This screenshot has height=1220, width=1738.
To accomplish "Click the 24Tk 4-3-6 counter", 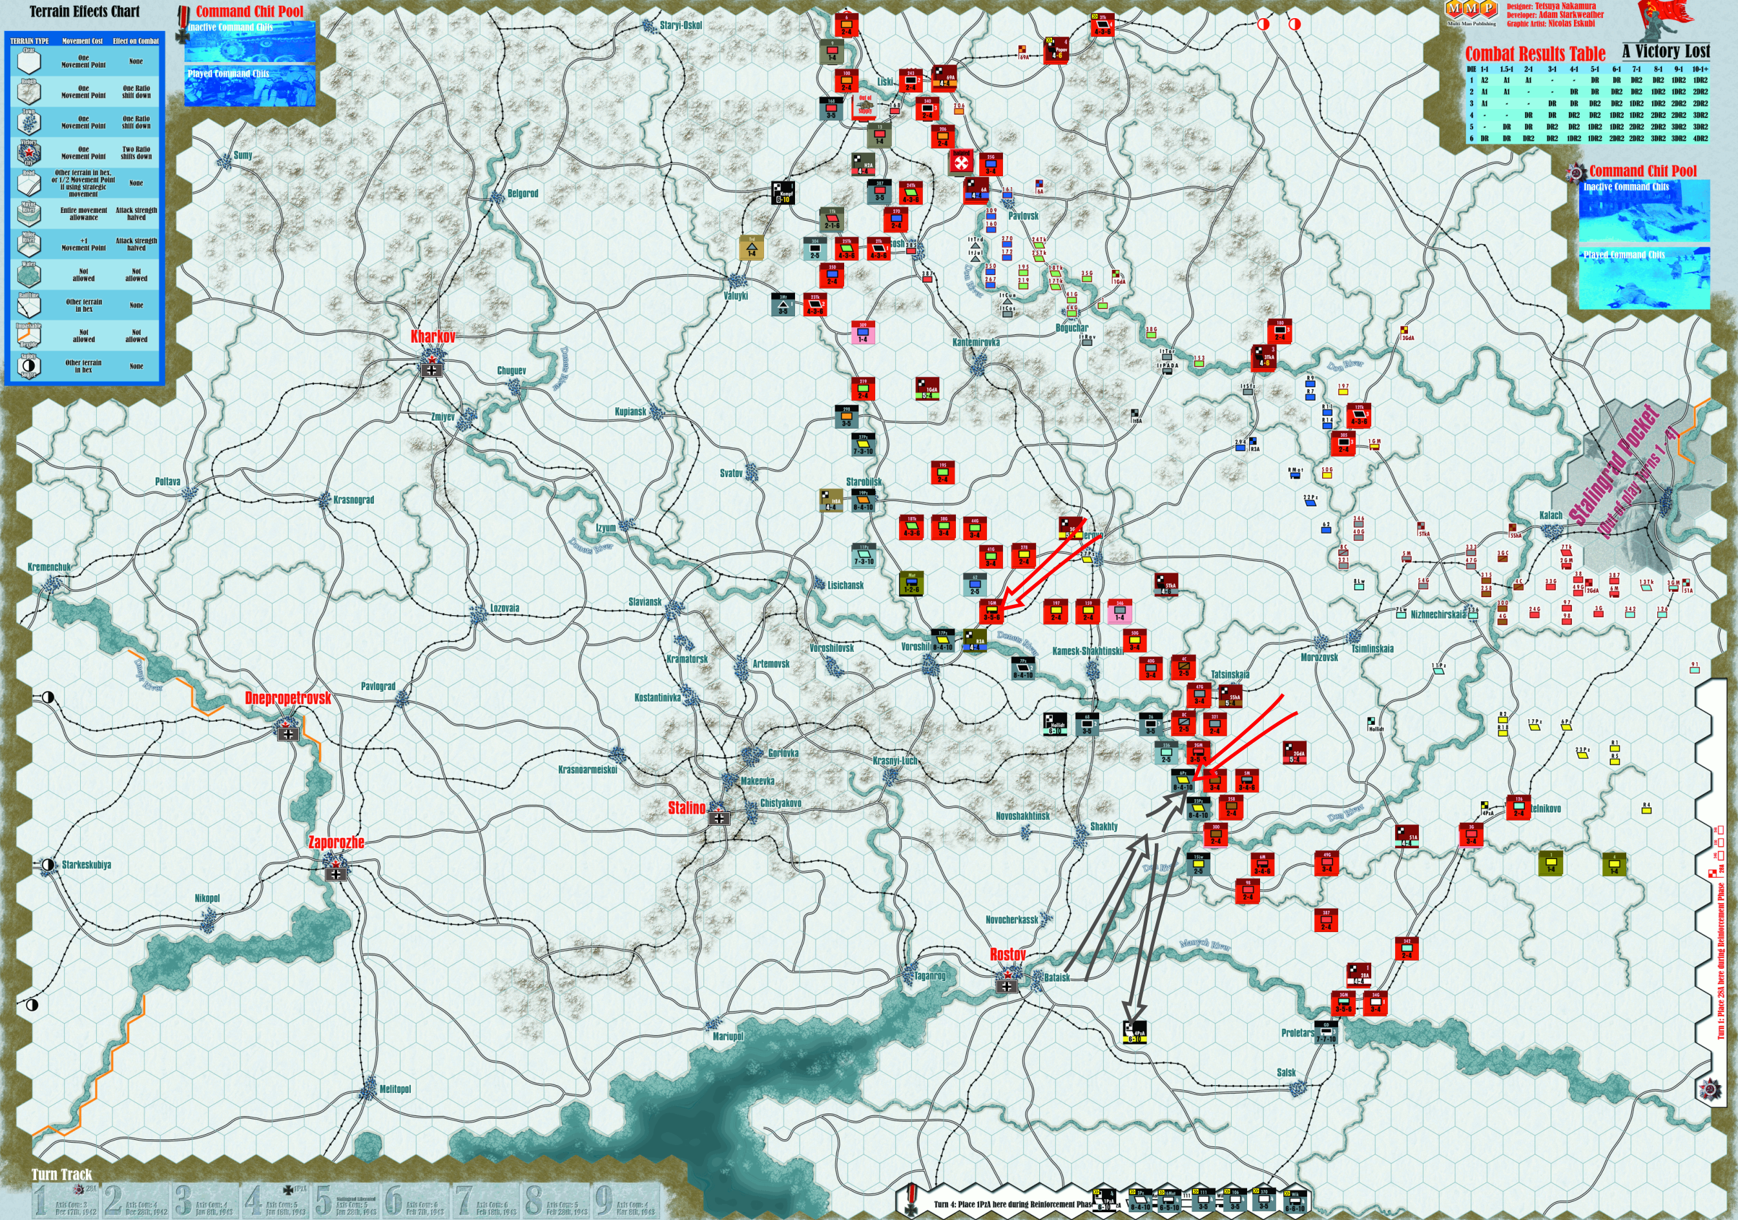I will click(911, 193).
